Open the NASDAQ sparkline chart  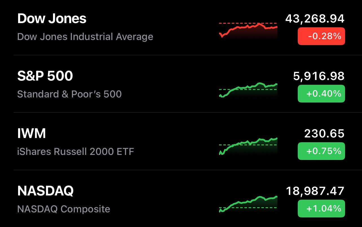[x=248, y=204]
